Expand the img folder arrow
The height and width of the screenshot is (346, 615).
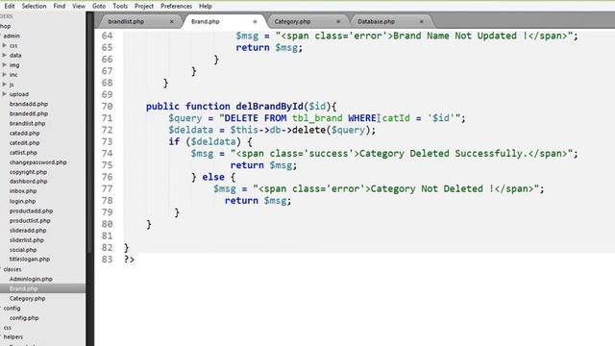4,64
